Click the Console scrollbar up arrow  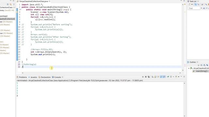point(185,83)
